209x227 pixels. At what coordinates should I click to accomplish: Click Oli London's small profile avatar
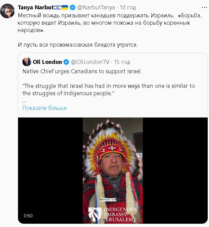(27, 62)
